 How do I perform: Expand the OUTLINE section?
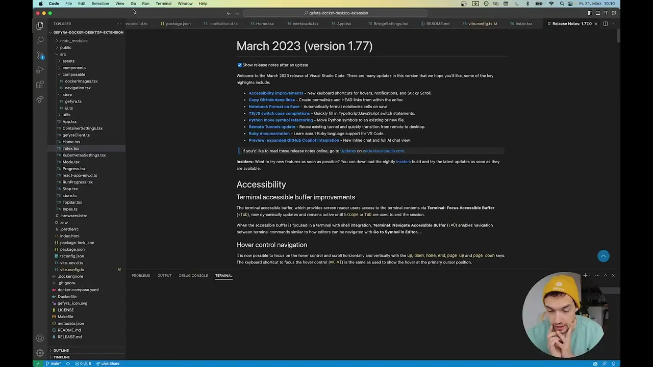[86, 350]
